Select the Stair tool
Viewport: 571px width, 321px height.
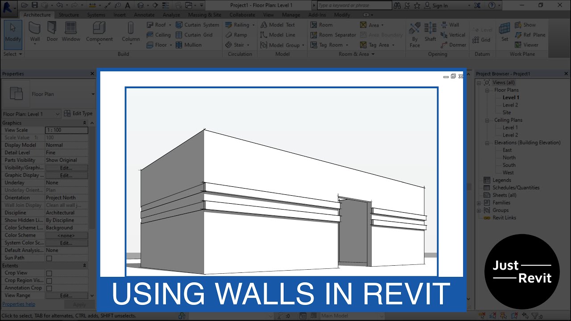click(x=237, y=45)
